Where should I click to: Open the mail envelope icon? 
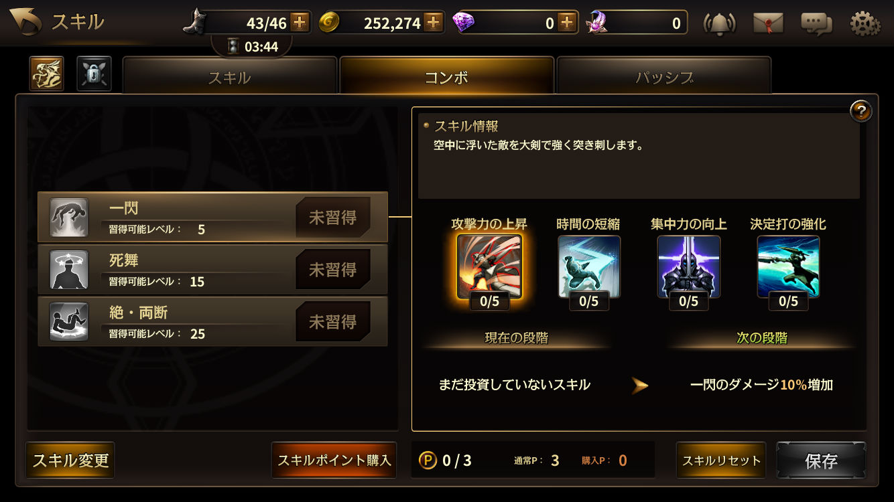[768, 23]
